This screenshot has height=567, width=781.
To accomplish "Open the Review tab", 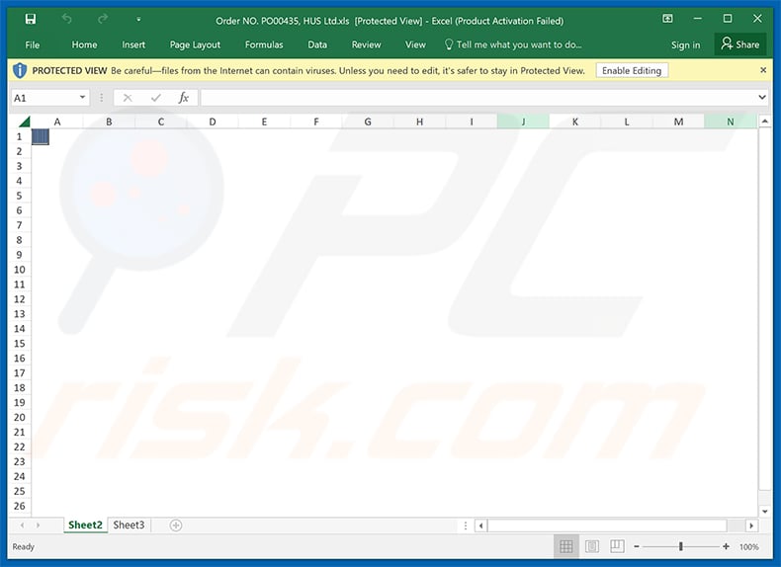I will [366, 44].
